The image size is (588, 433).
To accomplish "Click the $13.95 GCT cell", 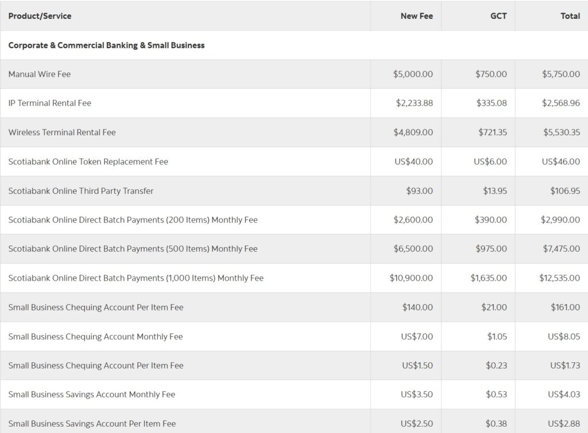I will click(x=494, y=191).
